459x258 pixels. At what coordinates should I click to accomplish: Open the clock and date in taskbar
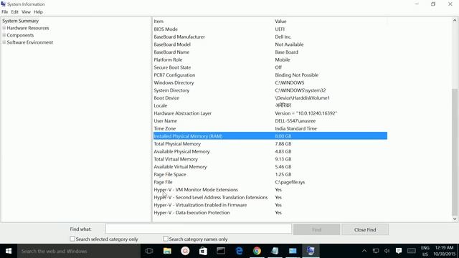pyautogui.click(x=445, y=251)
